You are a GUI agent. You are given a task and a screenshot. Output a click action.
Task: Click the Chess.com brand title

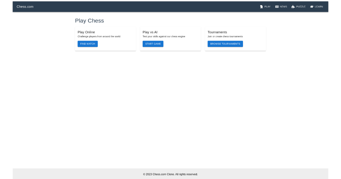pyautogui.click(x=25, y=7)
